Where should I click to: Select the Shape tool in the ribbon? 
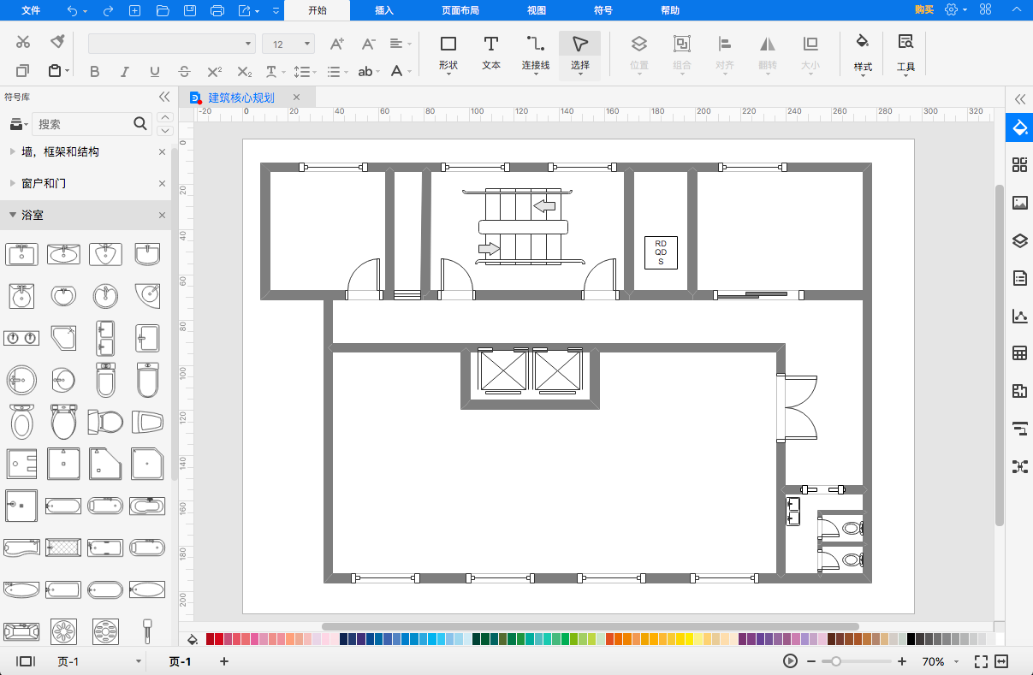448,51
